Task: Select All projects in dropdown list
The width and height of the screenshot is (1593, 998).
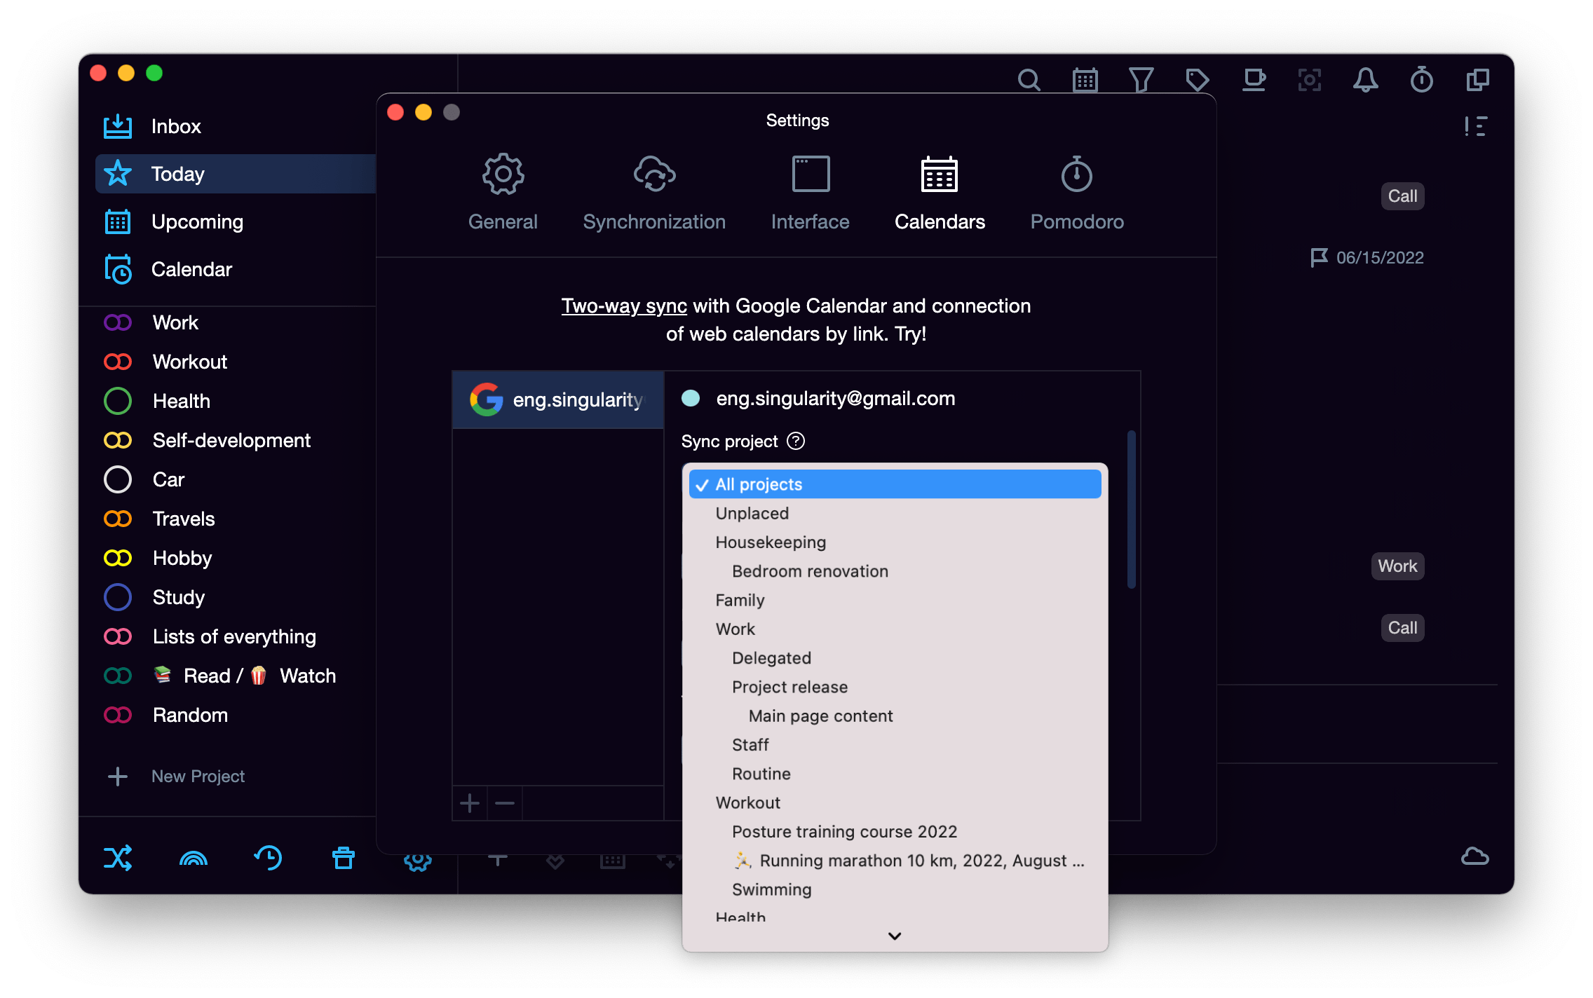Action: [x=895, y=484]
